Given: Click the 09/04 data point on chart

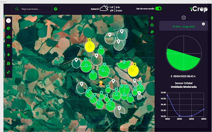Looking at the screenshot, I should point(204,109).
